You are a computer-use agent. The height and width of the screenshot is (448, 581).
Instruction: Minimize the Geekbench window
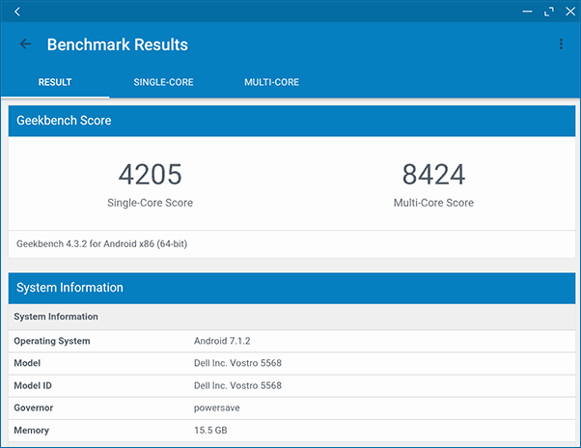pos(527,12)
